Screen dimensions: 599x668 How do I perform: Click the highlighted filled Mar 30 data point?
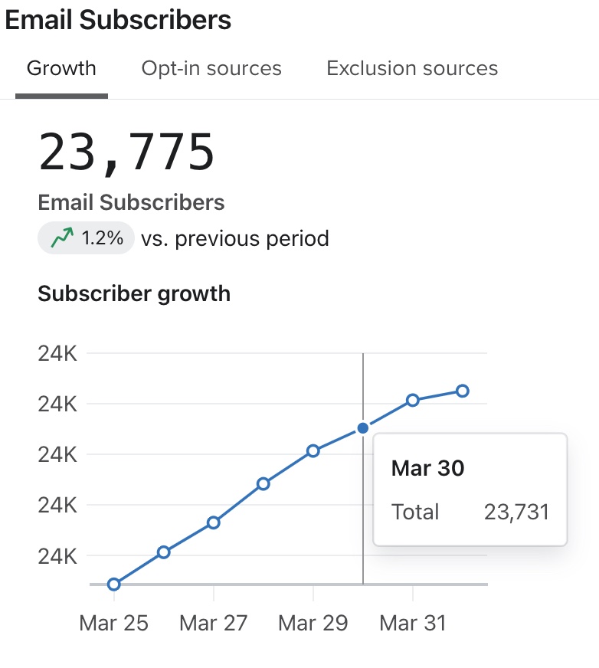coord(363,428)
